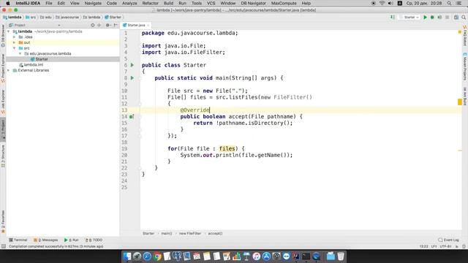Open the Event Log
The width and height of the screenshot is (468, 263).
click(448, 240)
